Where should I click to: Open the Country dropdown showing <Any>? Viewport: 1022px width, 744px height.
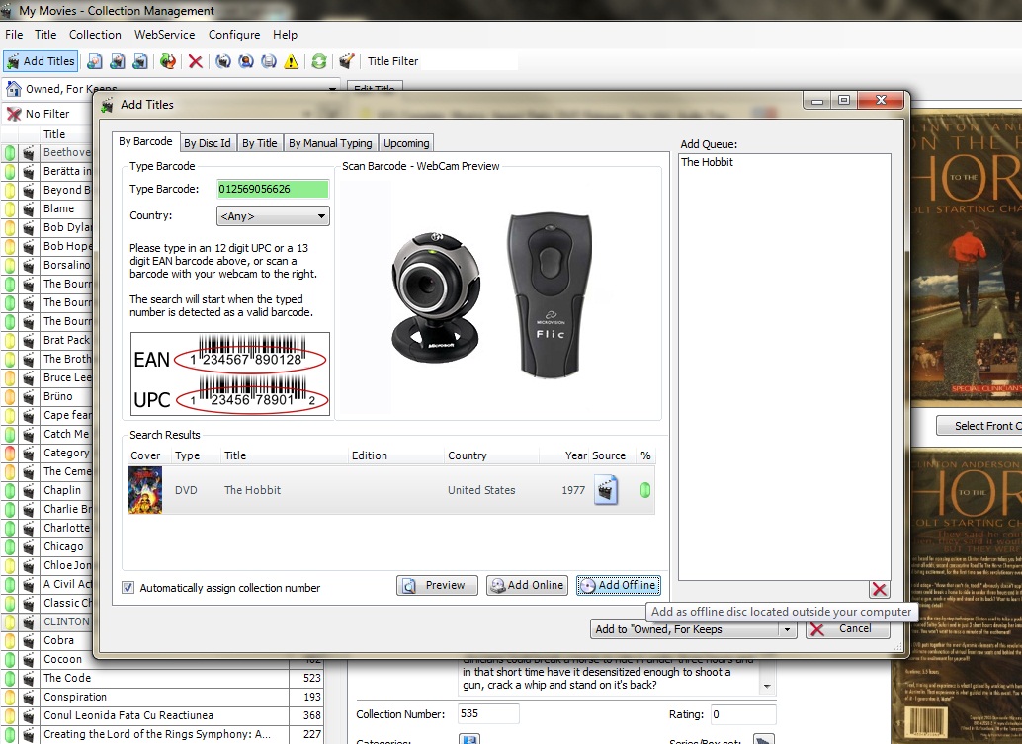point(273,216)
